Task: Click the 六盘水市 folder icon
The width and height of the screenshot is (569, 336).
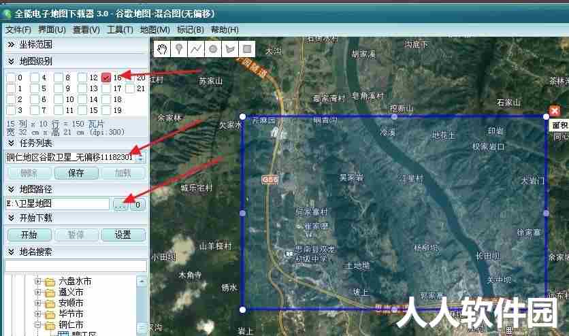Action: (x=50, y=282)
